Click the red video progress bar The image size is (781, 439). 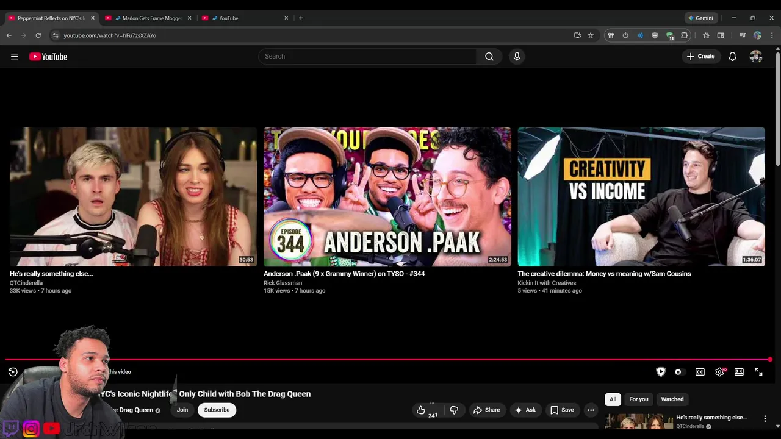point(387,360)
